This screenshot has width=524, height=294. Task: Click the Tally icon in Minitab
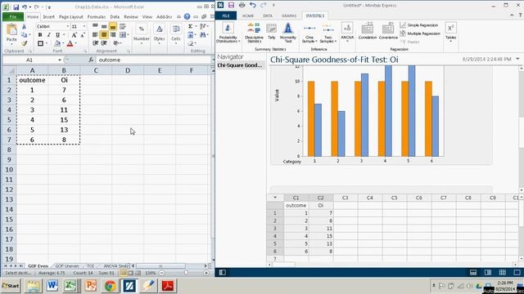point(271,32)
